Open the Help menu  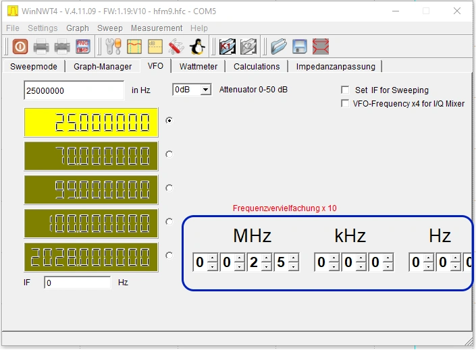coord(199,28)
